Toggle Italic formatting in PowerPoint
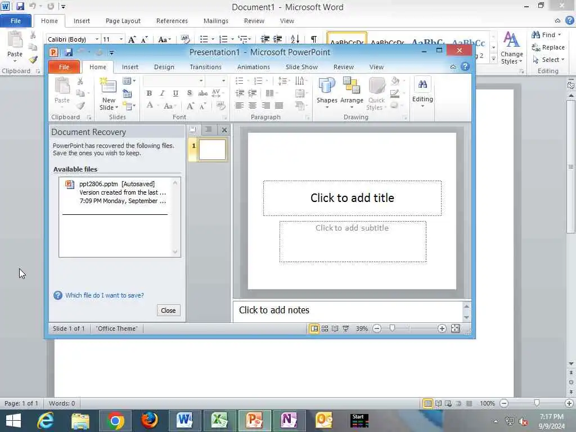This screenshot has width=576, height=432. 162,93
